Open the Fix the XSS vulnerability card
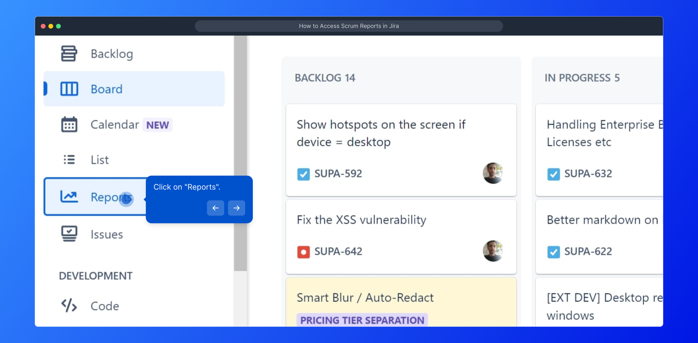The width and height of the screenshot is (698, 343). pos(361,220)
